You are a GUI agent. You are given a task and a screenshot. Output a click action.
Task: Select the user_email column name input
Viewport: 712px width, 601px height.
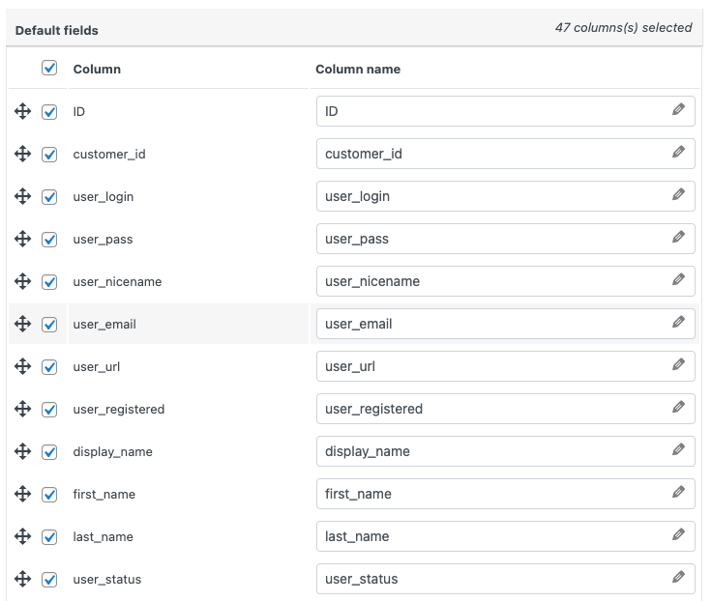click(505, 324)
